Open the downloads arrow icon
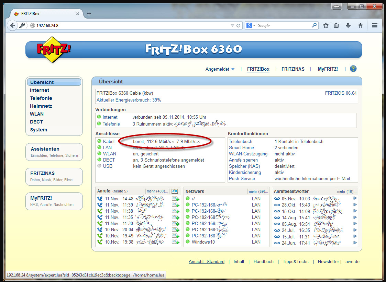This screenshot has height=282, width=386. pos(348,25)
